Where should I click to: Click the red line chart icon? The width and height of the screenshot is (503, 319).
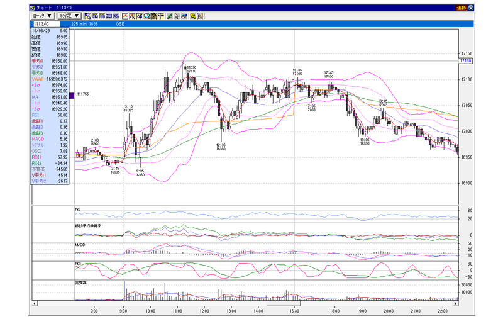pyautogui.click(x=125, y=16)
